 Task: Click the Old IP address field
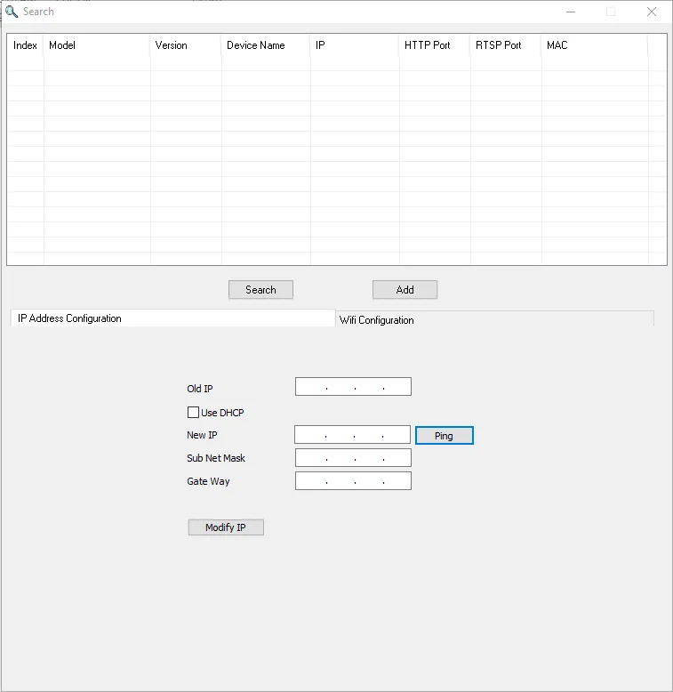point(353,387)
